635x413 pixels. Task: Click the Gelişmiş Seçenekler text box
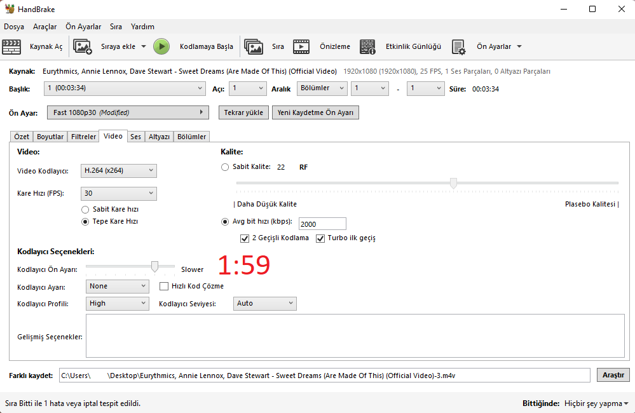pos(355,336)
